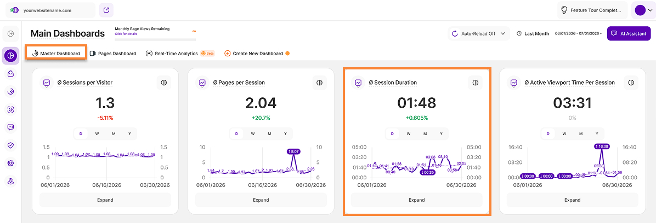
Task: Click Expand under Pages per Session
Action: [261, 200]
